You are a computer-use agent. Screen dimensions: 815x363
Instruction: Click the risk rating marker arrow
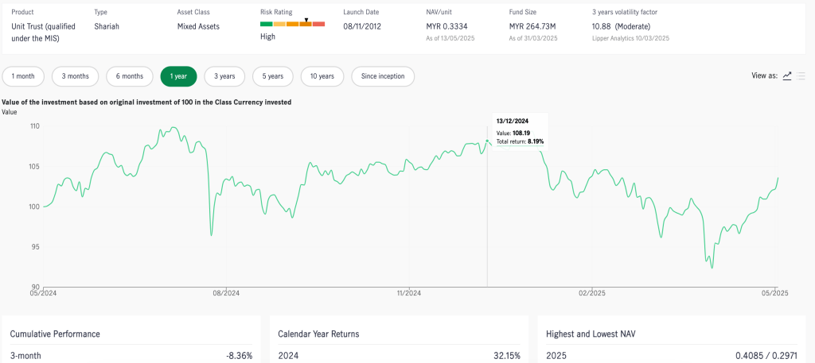(x=306, y=19)
